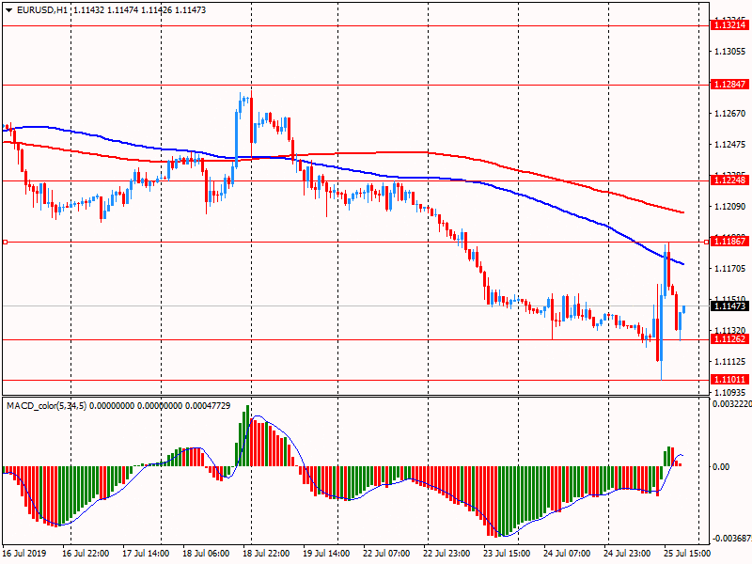
Task: Click the 1.12475 price scale value
Action: tap(730, 145)
